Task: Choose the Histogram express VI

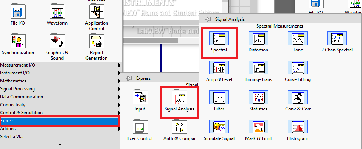Action: pyautogui.click(x=298, y=127)
